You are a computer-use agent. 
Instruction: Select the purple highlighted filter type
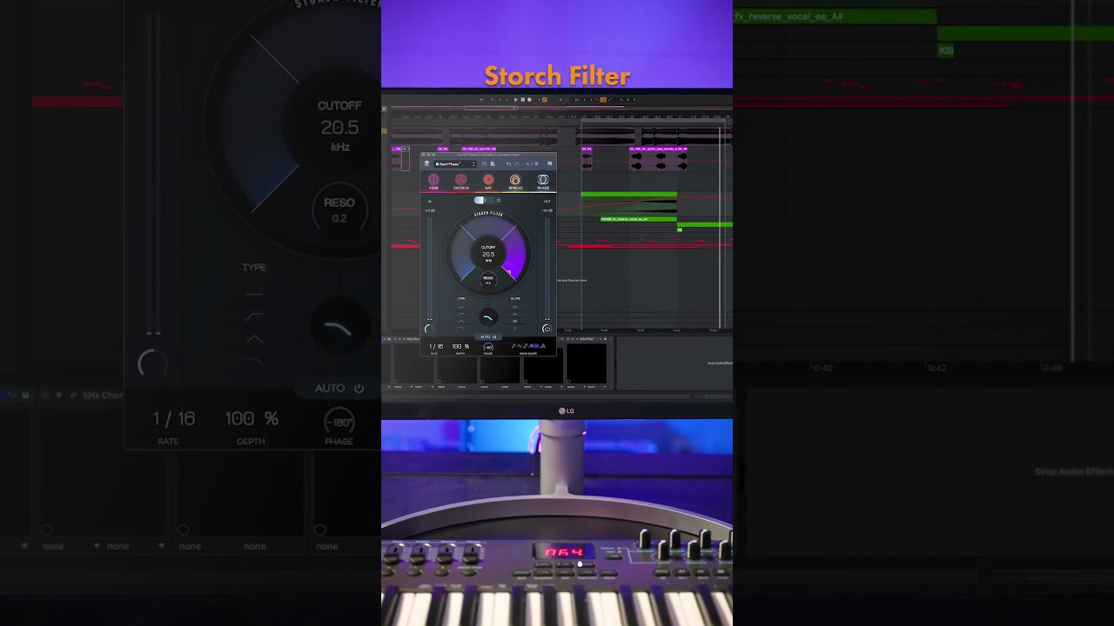(461, 328)
